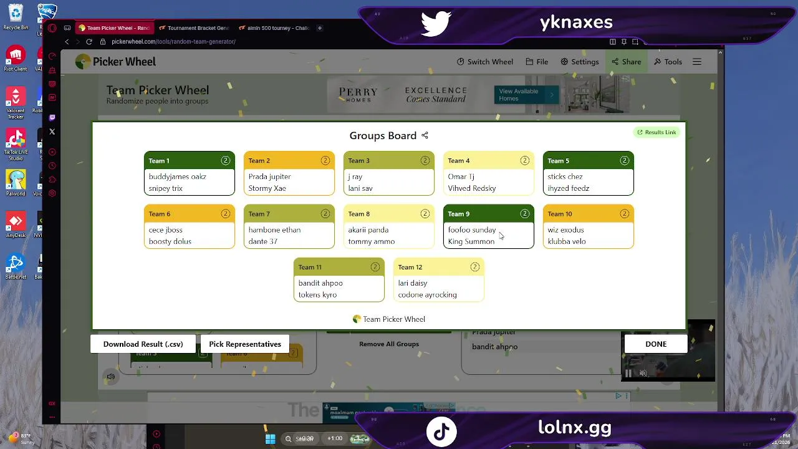Image resolution: width=798 pixels, height=449 pixels.
Task: Click the text 'Omar Tj'
Action: [461, 176]
